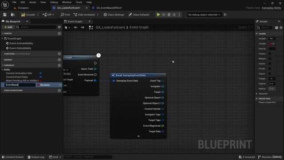Collapse the Ability variables category
The height and width of the screenshot is (160, 284).
click(2, 70)
